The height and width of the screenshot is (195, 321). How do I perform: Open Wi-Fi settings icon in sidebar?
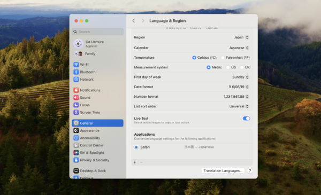[76, 65]
